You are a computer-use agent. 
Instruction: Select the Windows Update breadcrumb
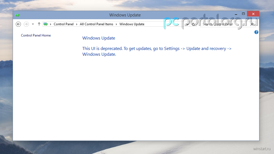point(132,24)
